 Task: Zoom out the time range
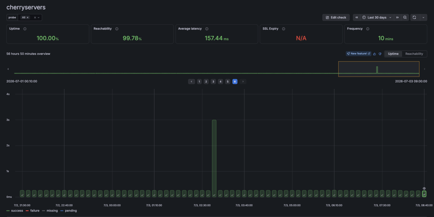[x=405, y=17]
